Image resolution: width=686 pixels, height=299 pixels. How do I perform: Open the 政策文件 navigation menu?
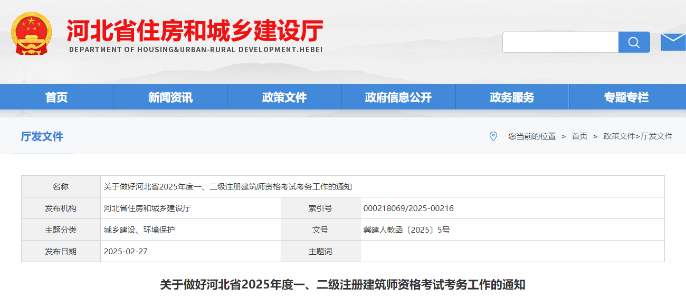click(284, 97)
